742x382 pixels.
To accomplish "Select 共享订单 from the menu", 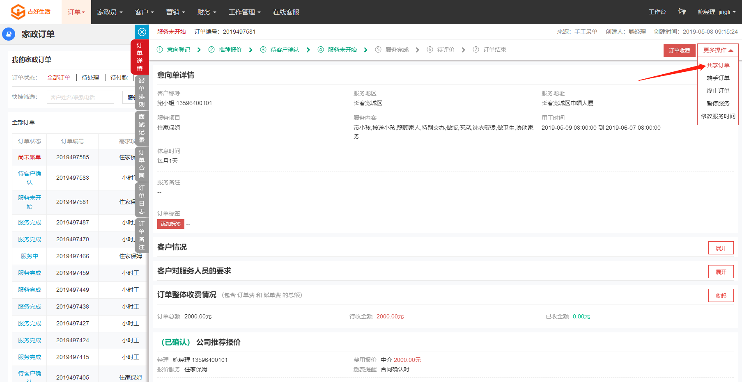I will point(718,65).
